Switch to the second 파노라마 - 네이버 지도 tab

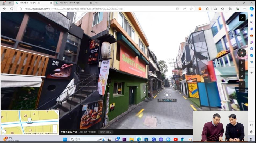[73, 3]
